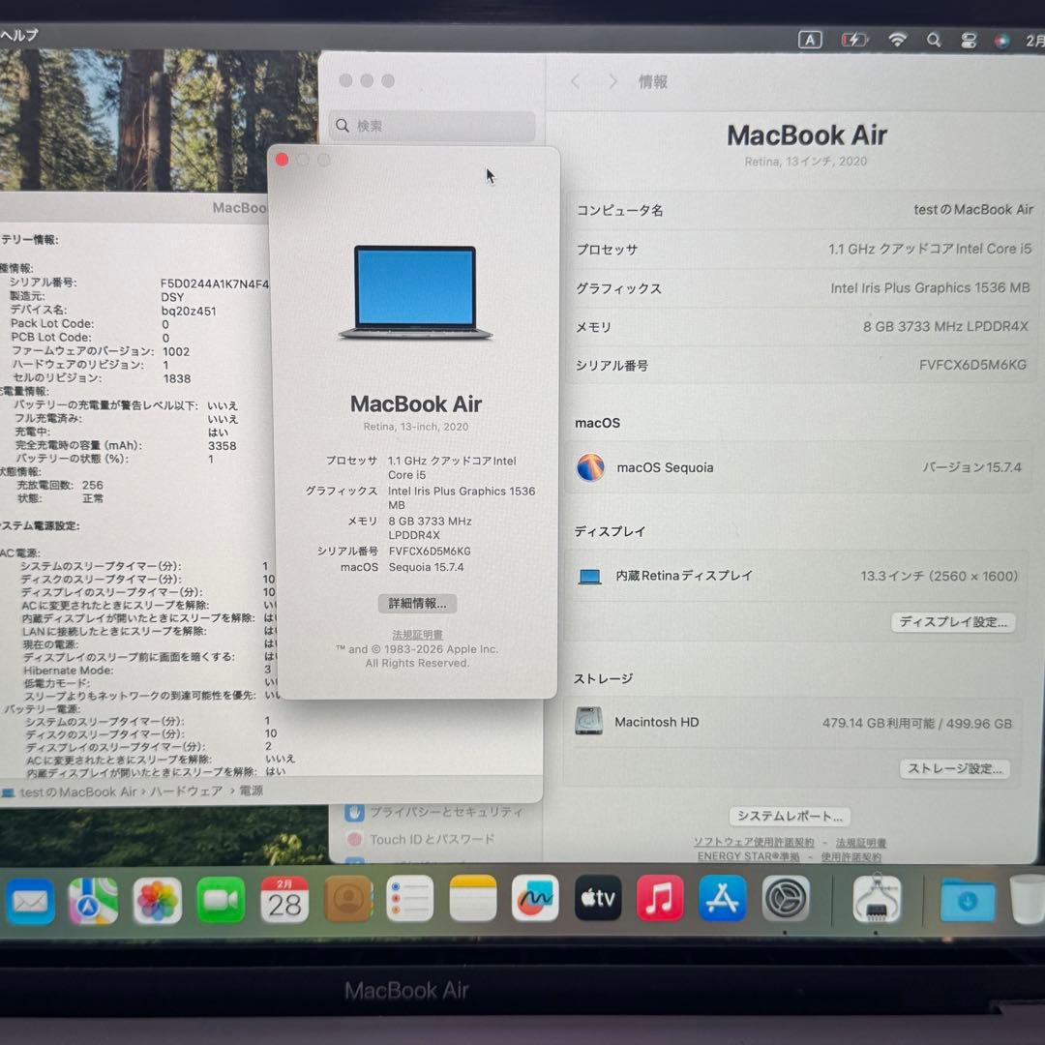Open ENERGY STAR準拠 link
Viewport: 1045px width, 1045px height.
(x=748, y=856)
